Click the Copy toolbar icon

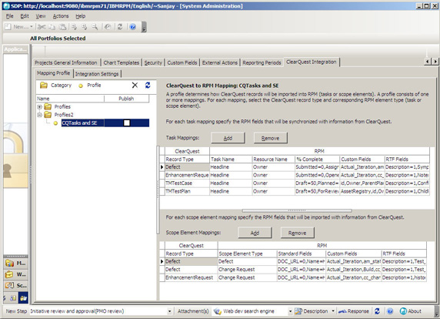[x=52, y=27]
